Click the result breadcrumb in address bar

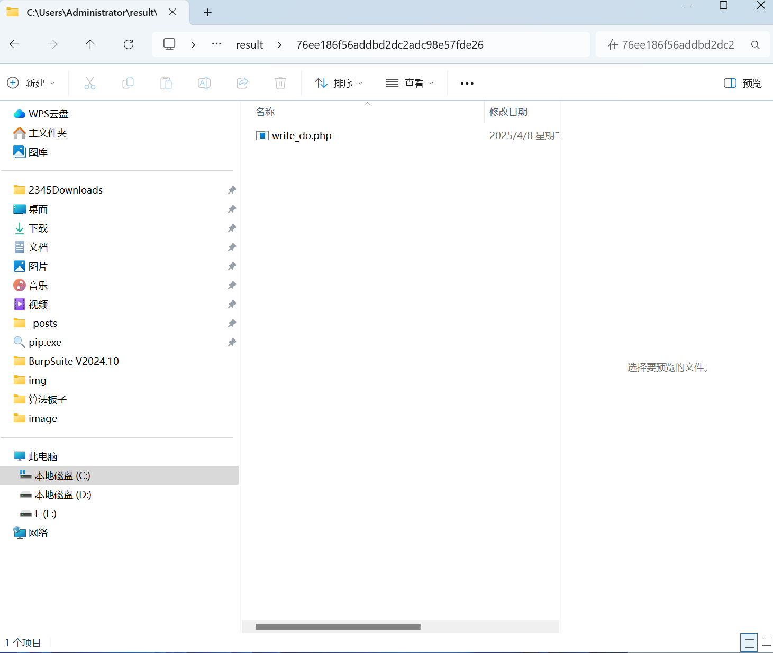click(249, 45)
